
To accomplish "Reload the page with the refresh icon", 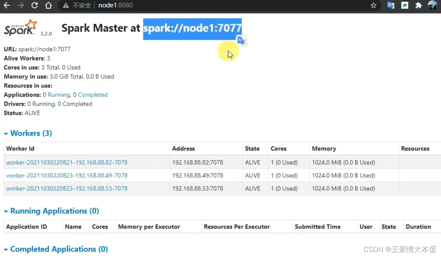I will click(x=35, y=5).
